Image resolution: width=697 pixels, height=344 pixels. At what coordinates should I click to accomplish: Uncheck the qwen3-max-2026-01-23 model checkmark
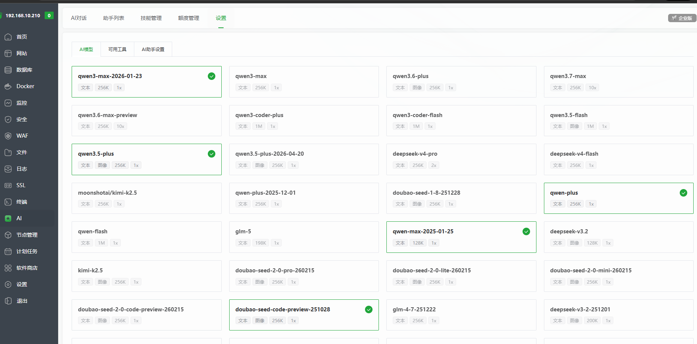coord(212,76)
